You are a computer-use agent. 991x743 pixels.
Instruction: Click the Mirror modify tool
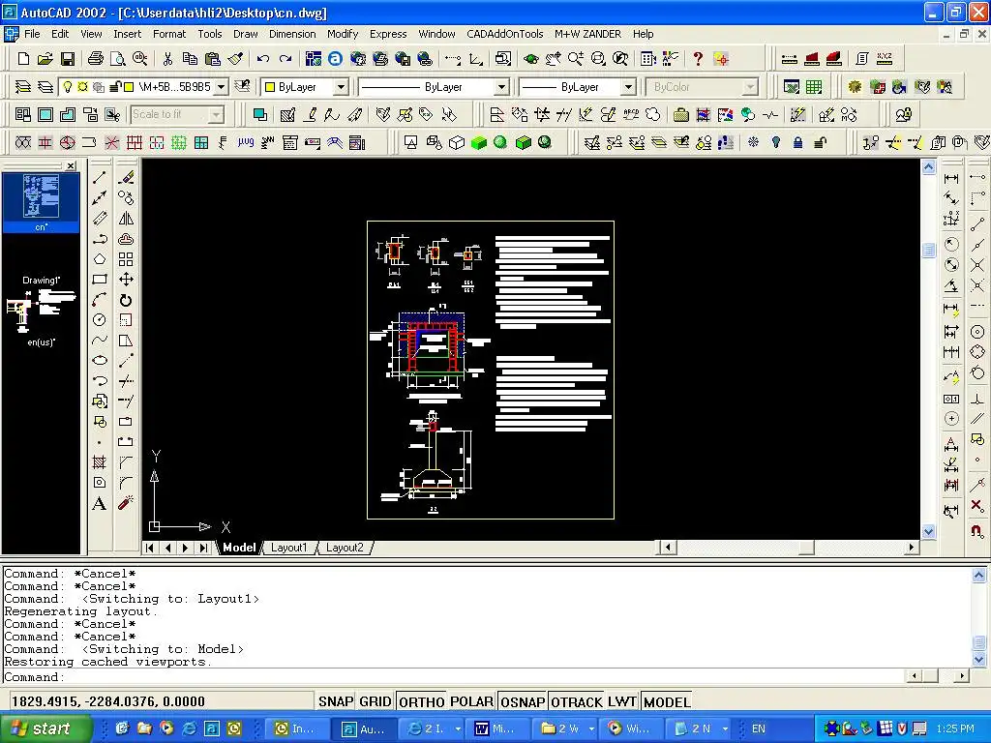(x=126, y=219)
